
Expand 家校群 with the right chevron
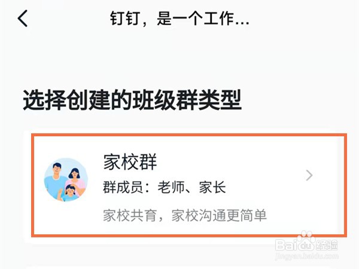309,175
